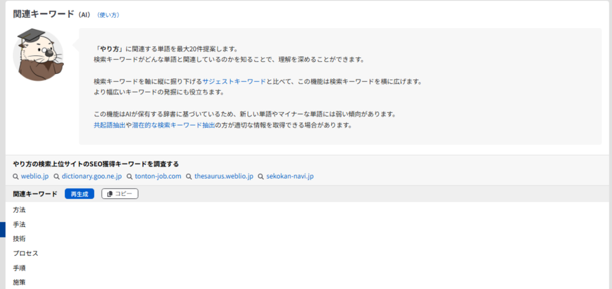Image resolution: width=612 pixels, height=289 pixels.
Task: Select the related keyword 手順
Action: tap(19, 268)
